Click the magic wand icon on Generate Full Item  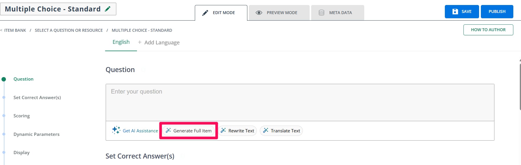[x=168, y=131]
